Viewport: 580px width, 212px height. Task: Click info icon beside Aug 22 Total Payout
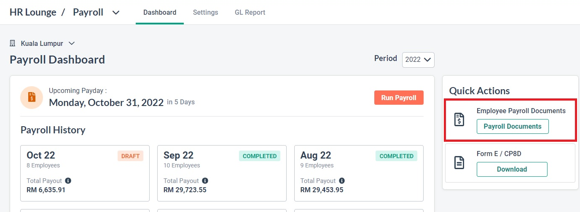[x=342, y=180]
